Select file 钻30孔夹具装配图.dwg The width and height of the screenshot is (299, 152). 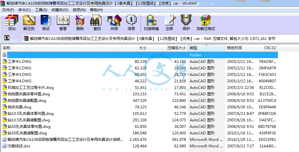click(27, 133)
